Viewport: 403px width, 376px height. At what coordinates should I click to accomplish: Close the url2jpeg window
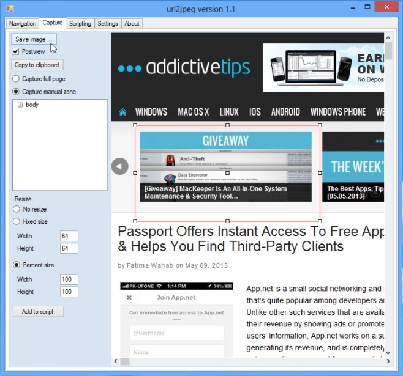[x=386, y=7]
